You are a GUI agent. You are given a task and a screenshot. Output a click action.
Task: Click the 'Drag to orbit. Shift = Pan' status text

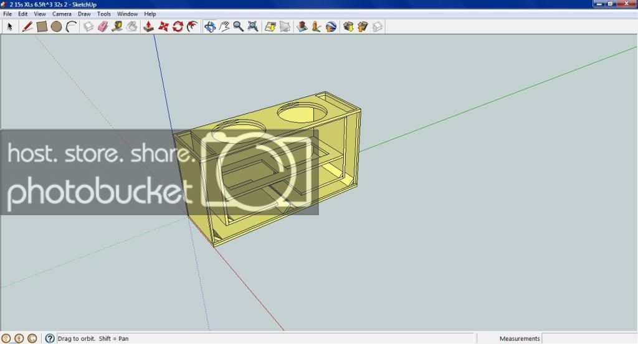coord(93,338)
